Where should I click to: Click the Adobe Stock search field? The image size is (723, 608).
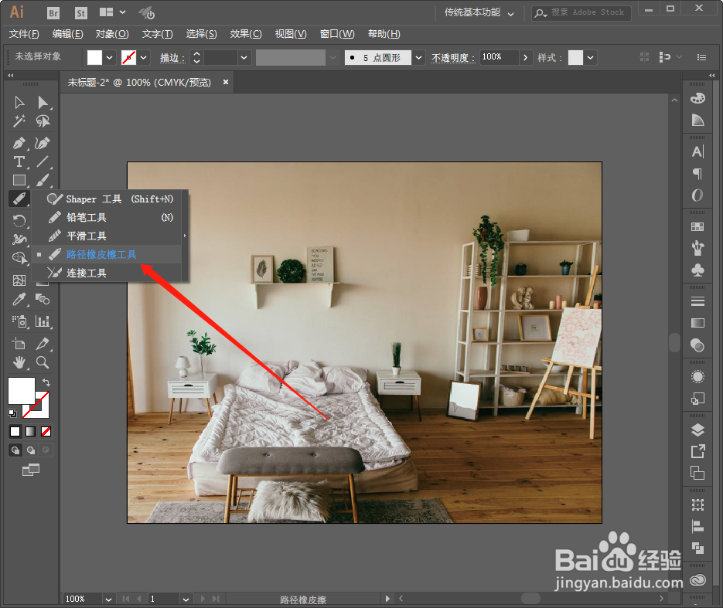[x=581, y=12]
